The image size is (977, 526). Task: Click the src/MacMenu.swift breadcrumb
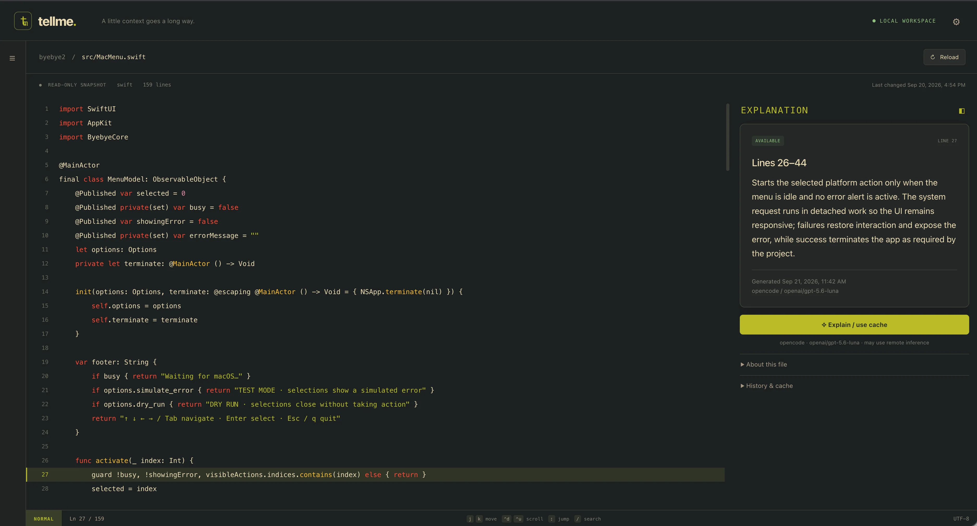pyautogui.click(x=114, y=57)
